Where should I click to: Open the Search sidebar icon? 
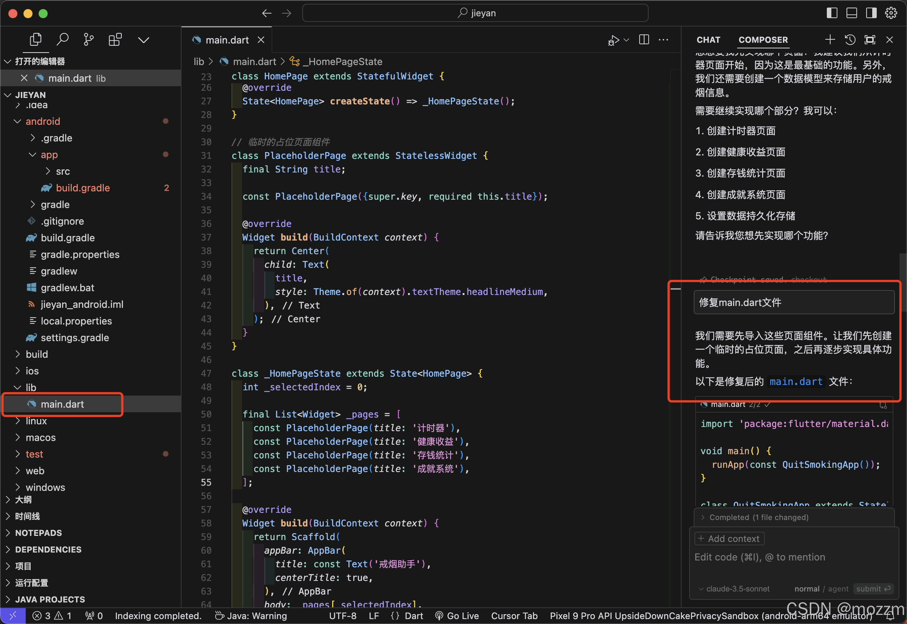(x=62, y=39)
